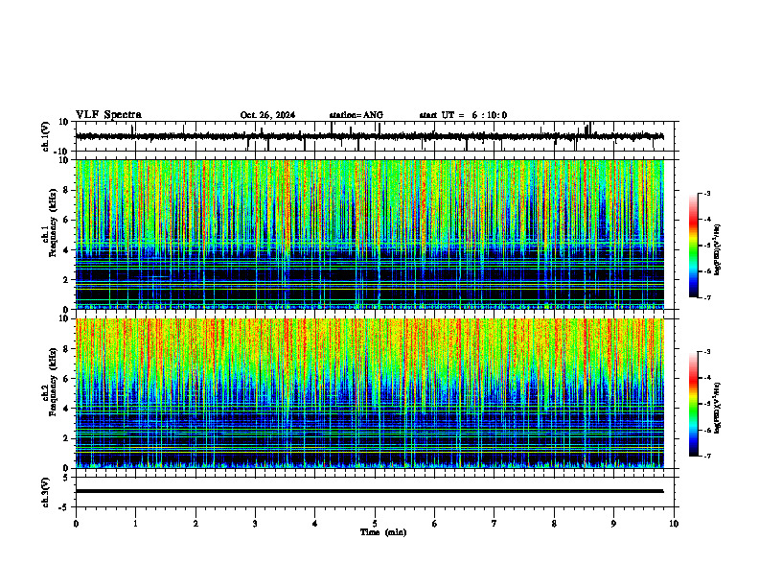Select the ch.2 "Frequency (kHz)" axis label
Screen dimensions: 759x587
[53, 381]
